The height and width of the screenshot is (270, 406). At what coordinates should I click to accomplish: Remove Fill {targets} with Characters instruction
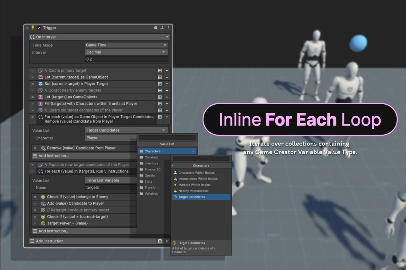coord(167,104)
